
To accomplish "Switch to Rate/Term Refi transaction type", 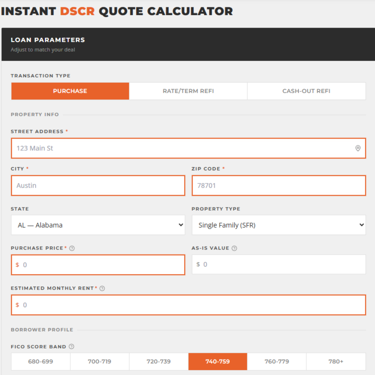I will pyautogui.click(x=188, y=91).
